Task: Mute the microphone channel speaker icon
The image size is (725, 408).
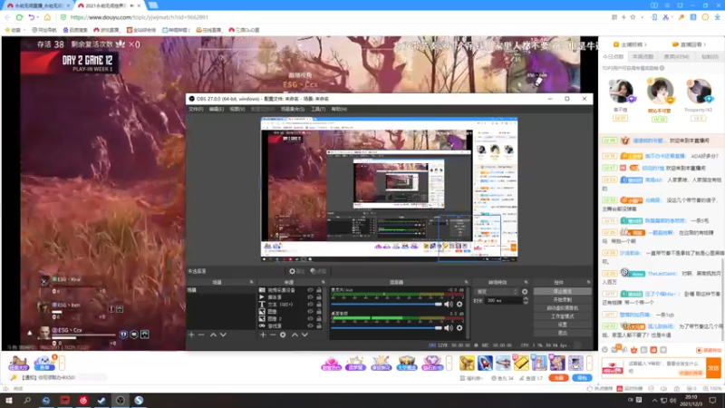Action: click(448, 304)
